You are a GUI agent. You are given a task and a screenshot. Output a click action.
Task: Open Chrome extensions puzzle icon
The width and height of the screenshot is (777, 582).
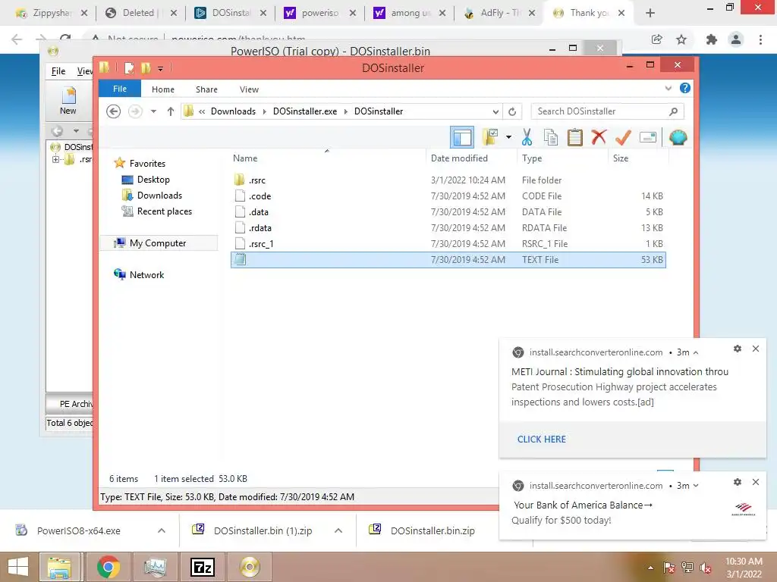(712, 39)
